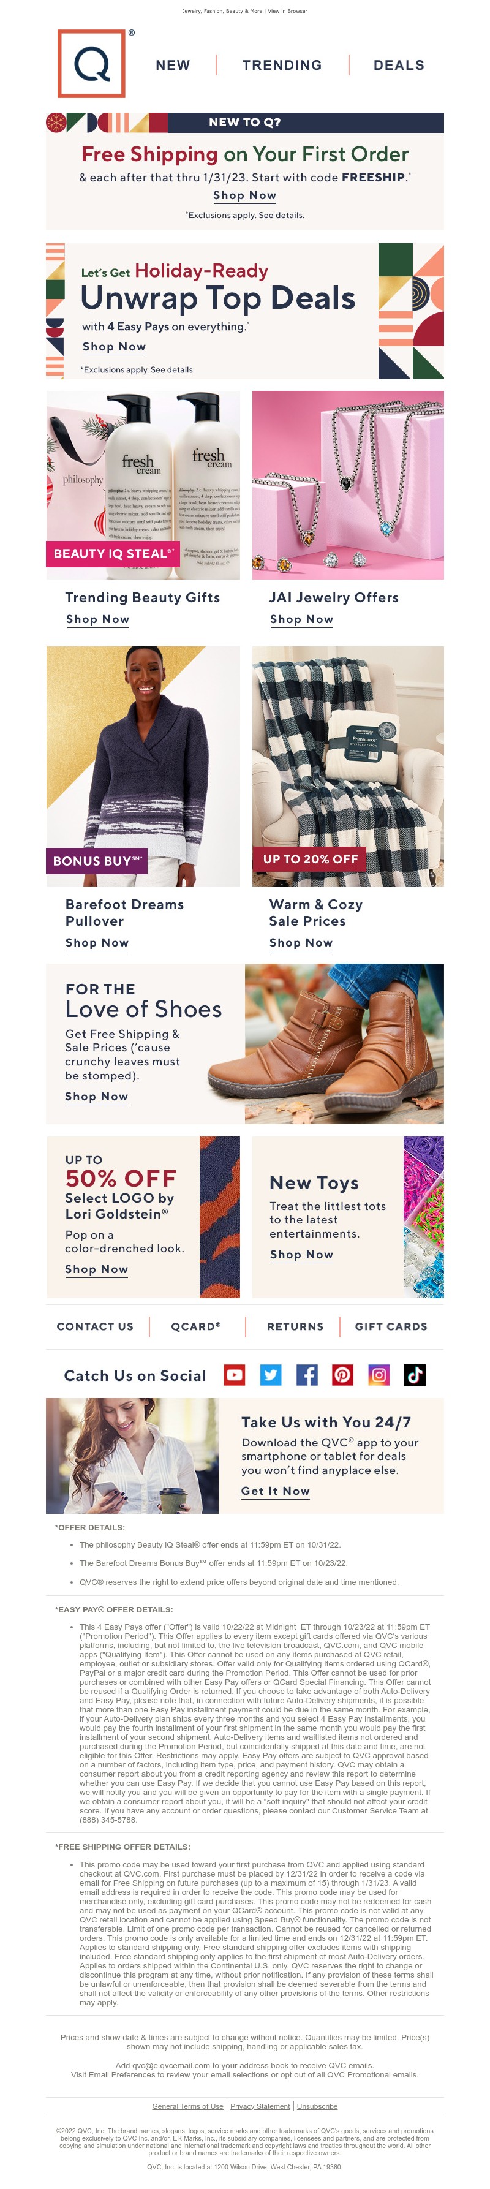Open the Pinterest social icon
Screen dimensions: 490x2189
click(x=342, y=1374)
